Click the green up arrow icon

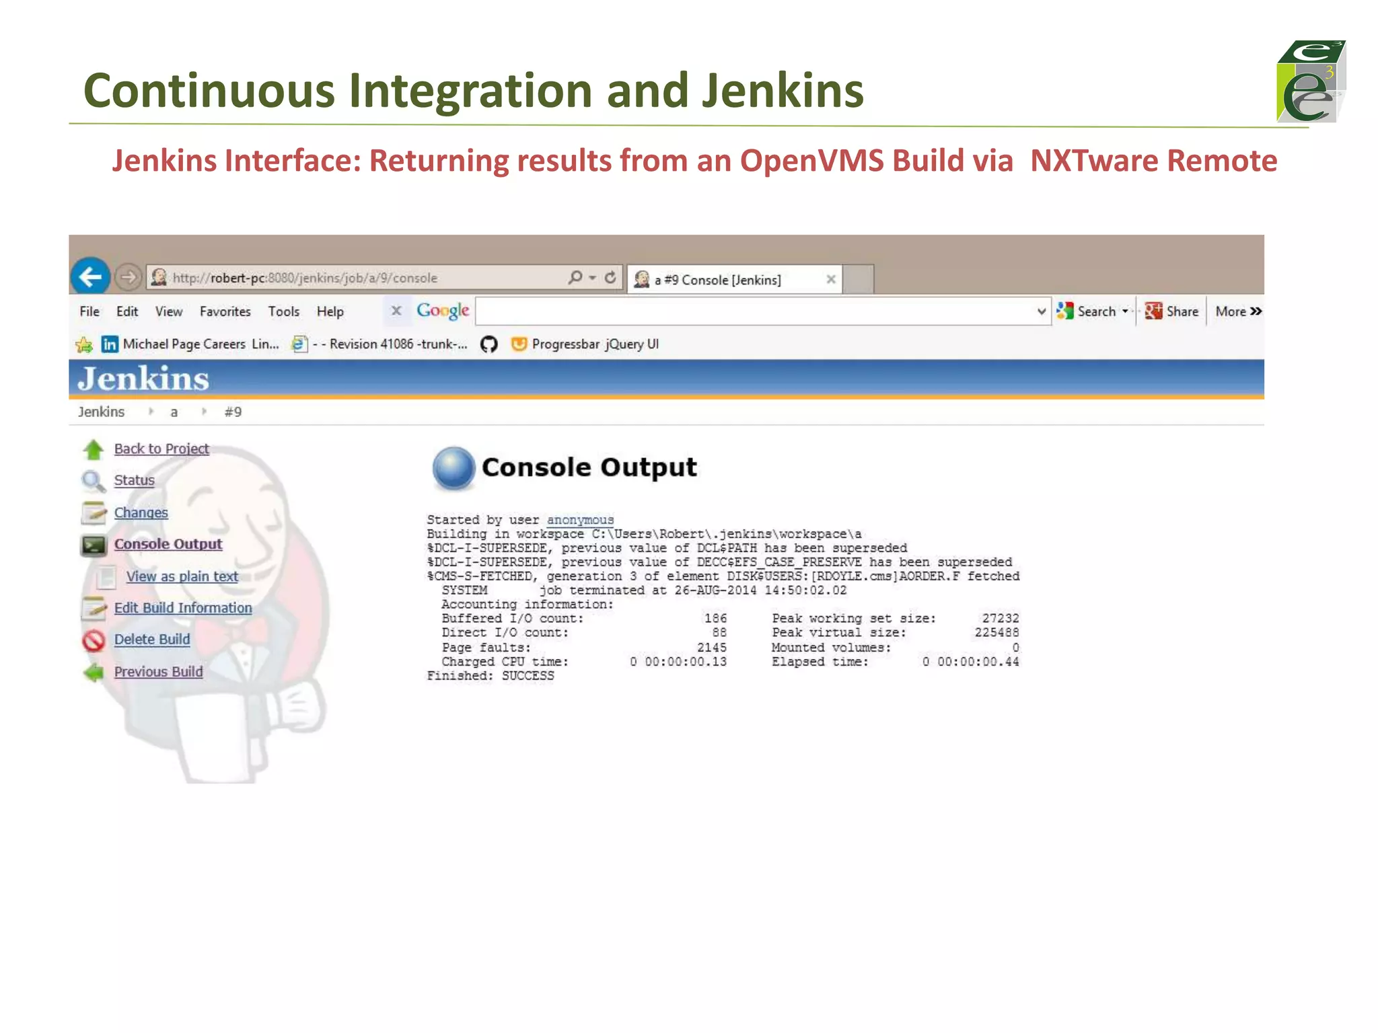point(94,449)
